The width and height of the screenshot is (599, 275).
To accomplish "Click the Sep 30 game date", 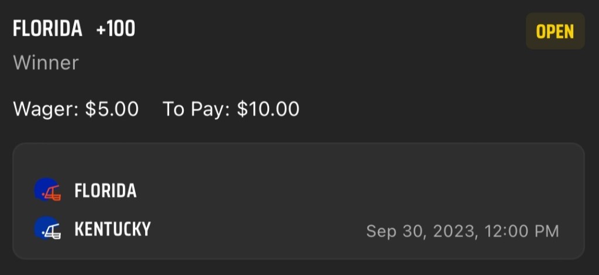I will [x=395, y=231].
